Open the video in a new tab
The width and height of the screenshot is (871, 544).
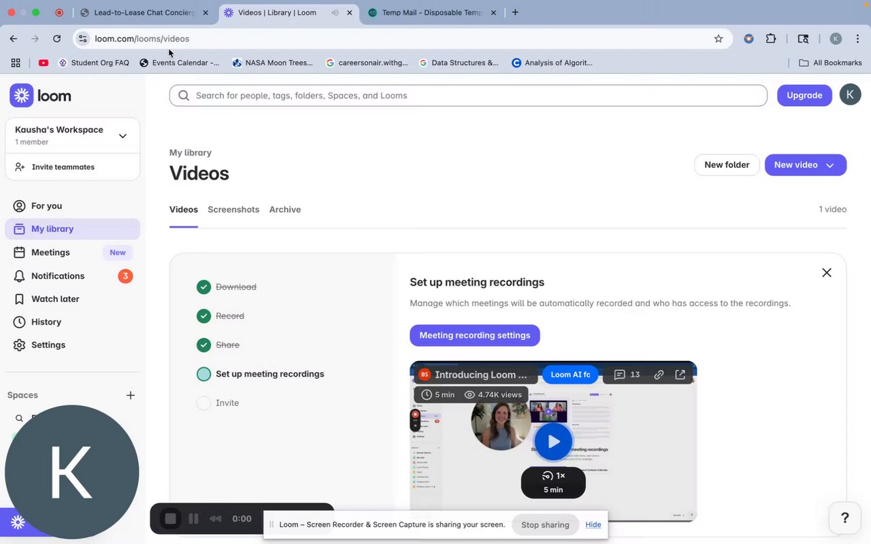pyautogui.click(x=680, y=375)
